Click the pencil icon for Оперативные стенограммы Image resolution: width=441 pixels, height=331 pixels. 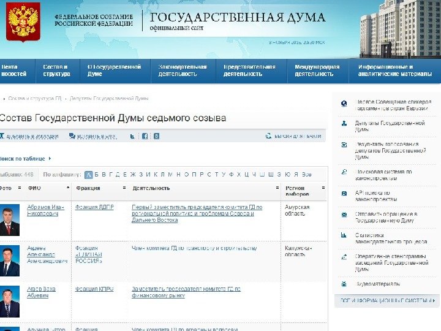point(344,257)
